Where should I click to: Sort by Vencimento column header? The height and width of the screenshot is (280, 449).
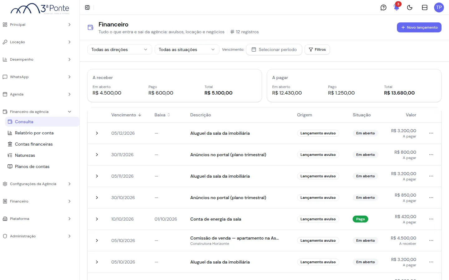point(126,115)
